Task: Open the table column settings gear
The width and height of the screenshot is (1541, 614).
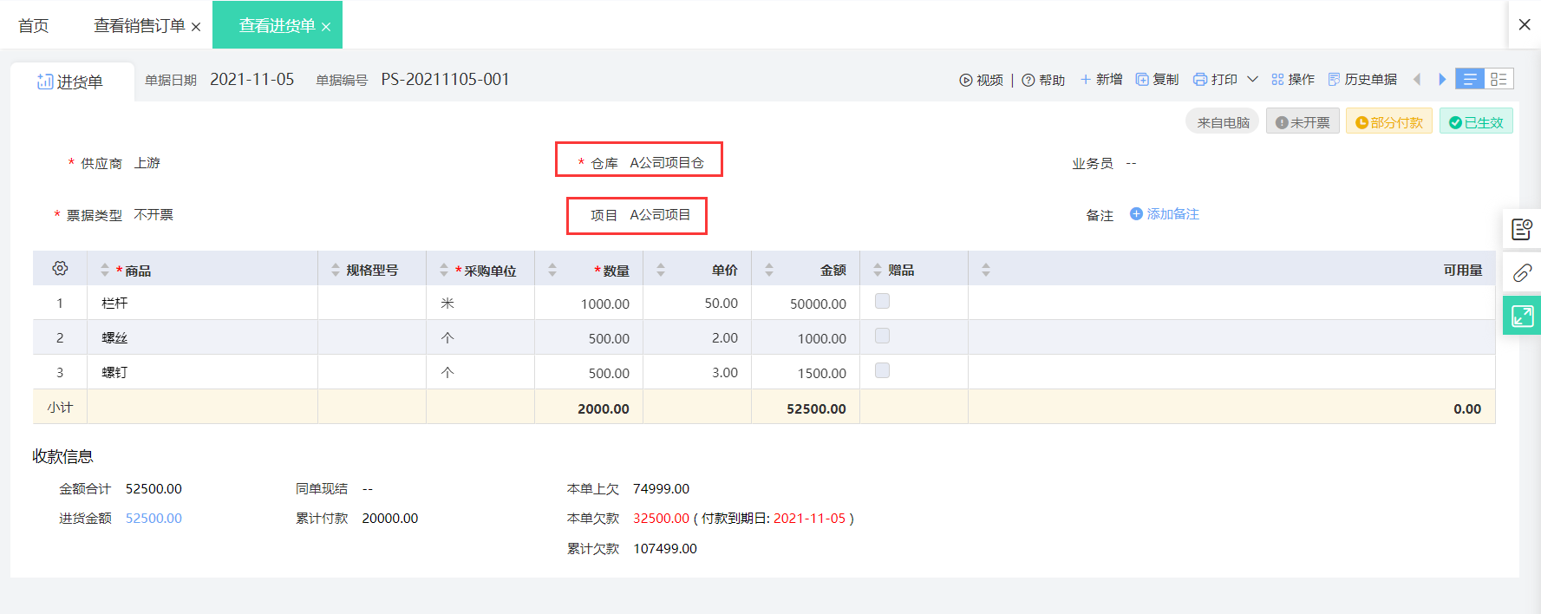Action: click(60, 269)
